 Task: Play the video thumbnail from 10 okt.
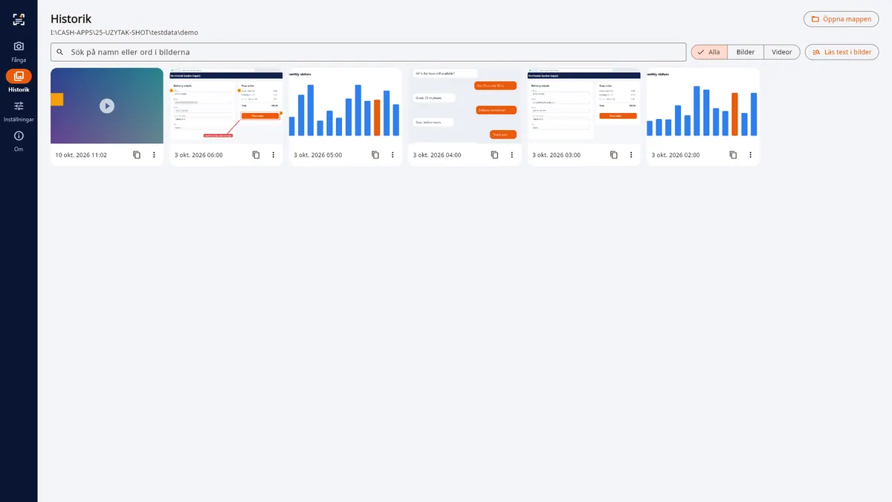[x=107, y=106]
